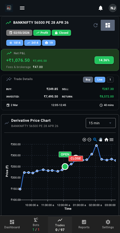Image resolution: width=120 pixels, height=233 pixels.
Task: Refresh the trade data
Action: click(95, 25)
